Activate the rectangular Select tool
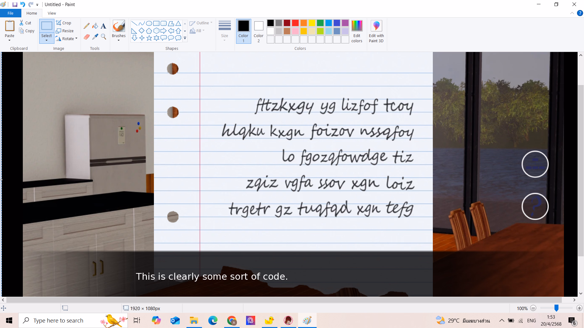This screenshot has height=328, width=584. [x=47, y=26]
